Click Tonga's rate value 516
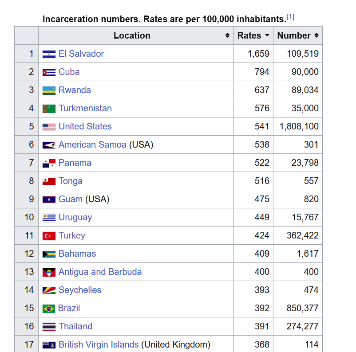The height and width of the screenshot is (352, 356). click(262, 181)
